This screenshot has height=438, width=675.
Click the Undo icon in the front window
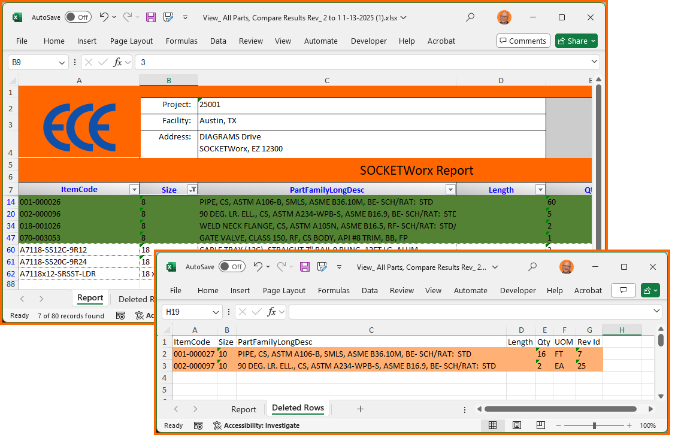258,267
